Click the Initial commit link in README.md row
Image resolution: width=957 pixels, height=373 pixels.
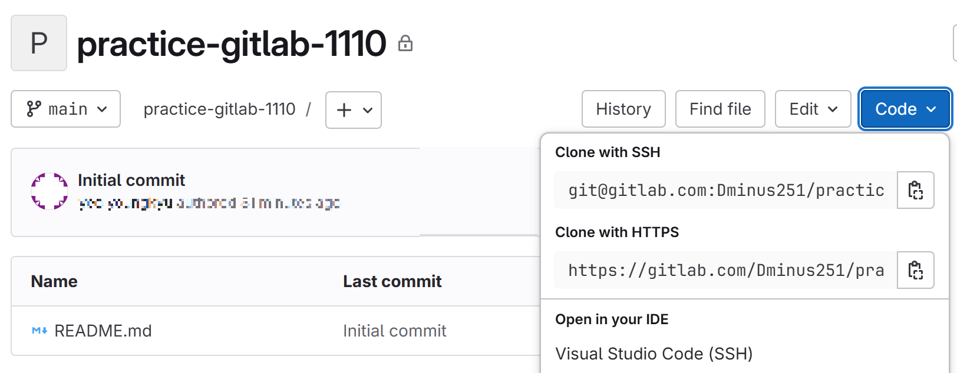pyautogui.click(x=395, y=331)
